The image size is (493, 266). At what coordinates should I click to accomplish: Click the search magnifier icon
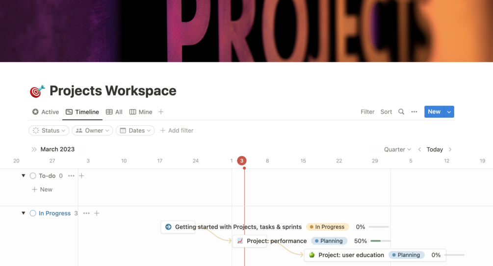(x=401, y=112)
